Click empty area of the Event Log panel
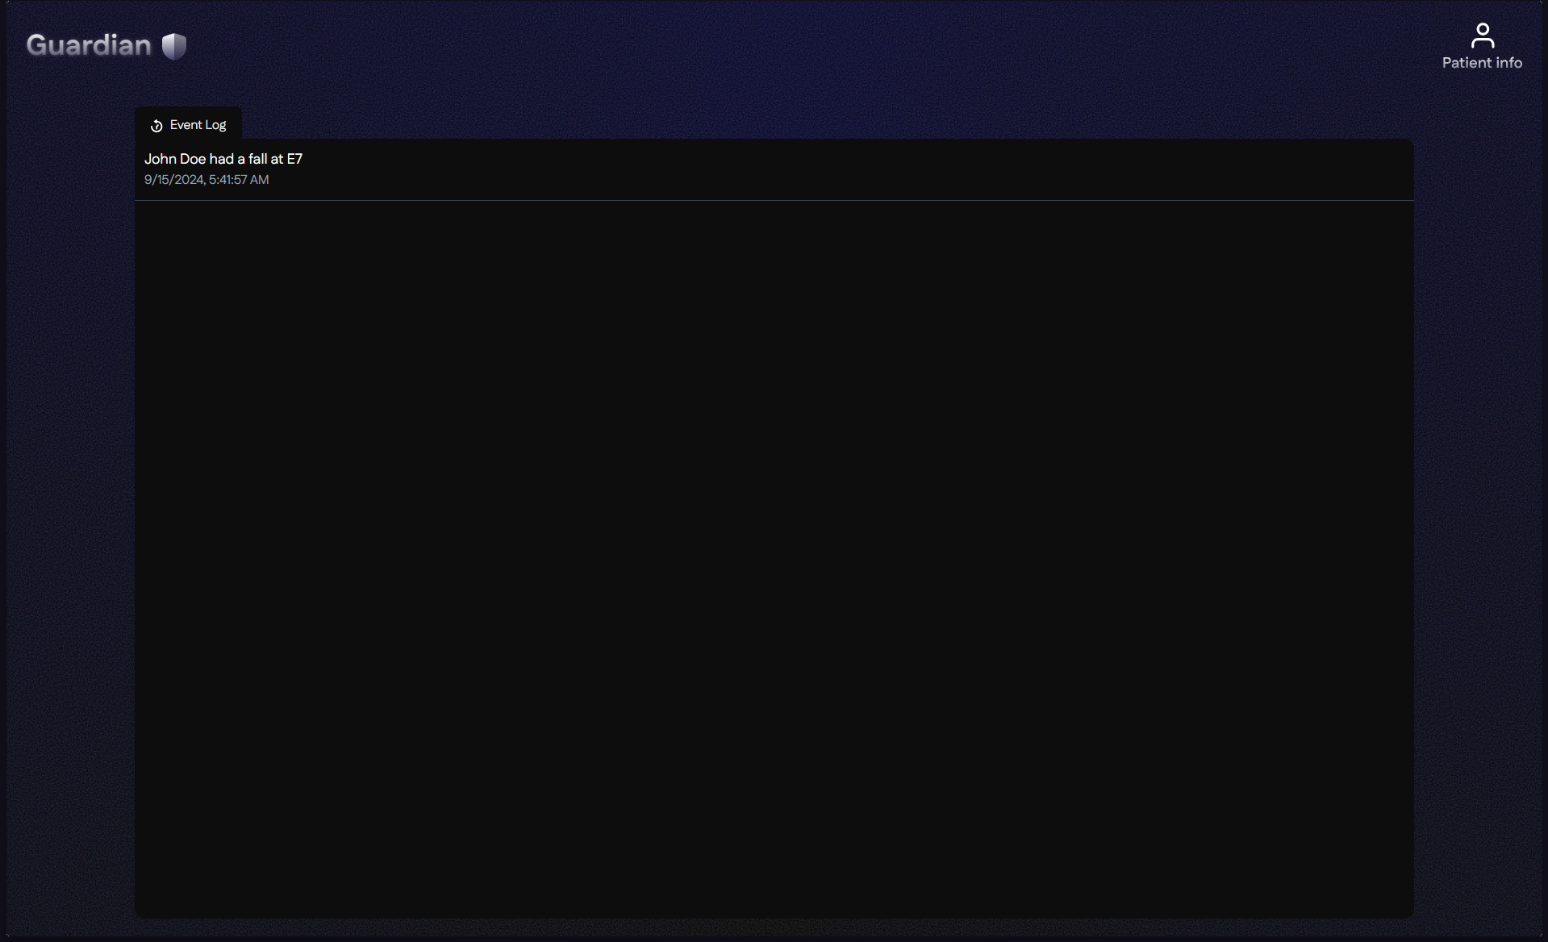1548x942 pixels. pos(774,556)
